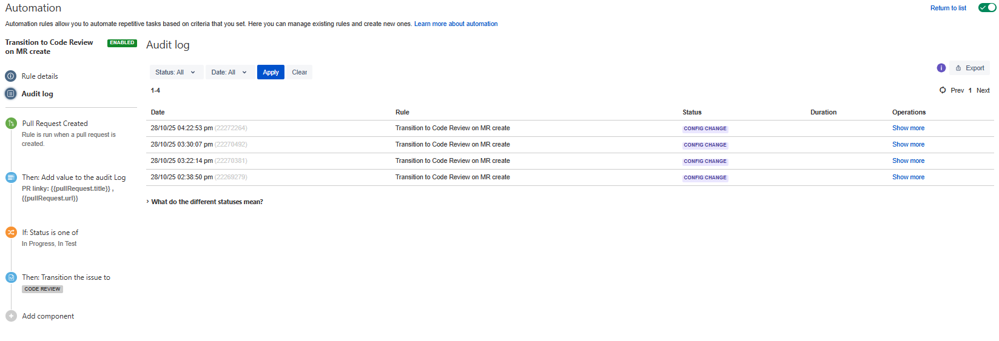Click the Audit log list icon

10,94
